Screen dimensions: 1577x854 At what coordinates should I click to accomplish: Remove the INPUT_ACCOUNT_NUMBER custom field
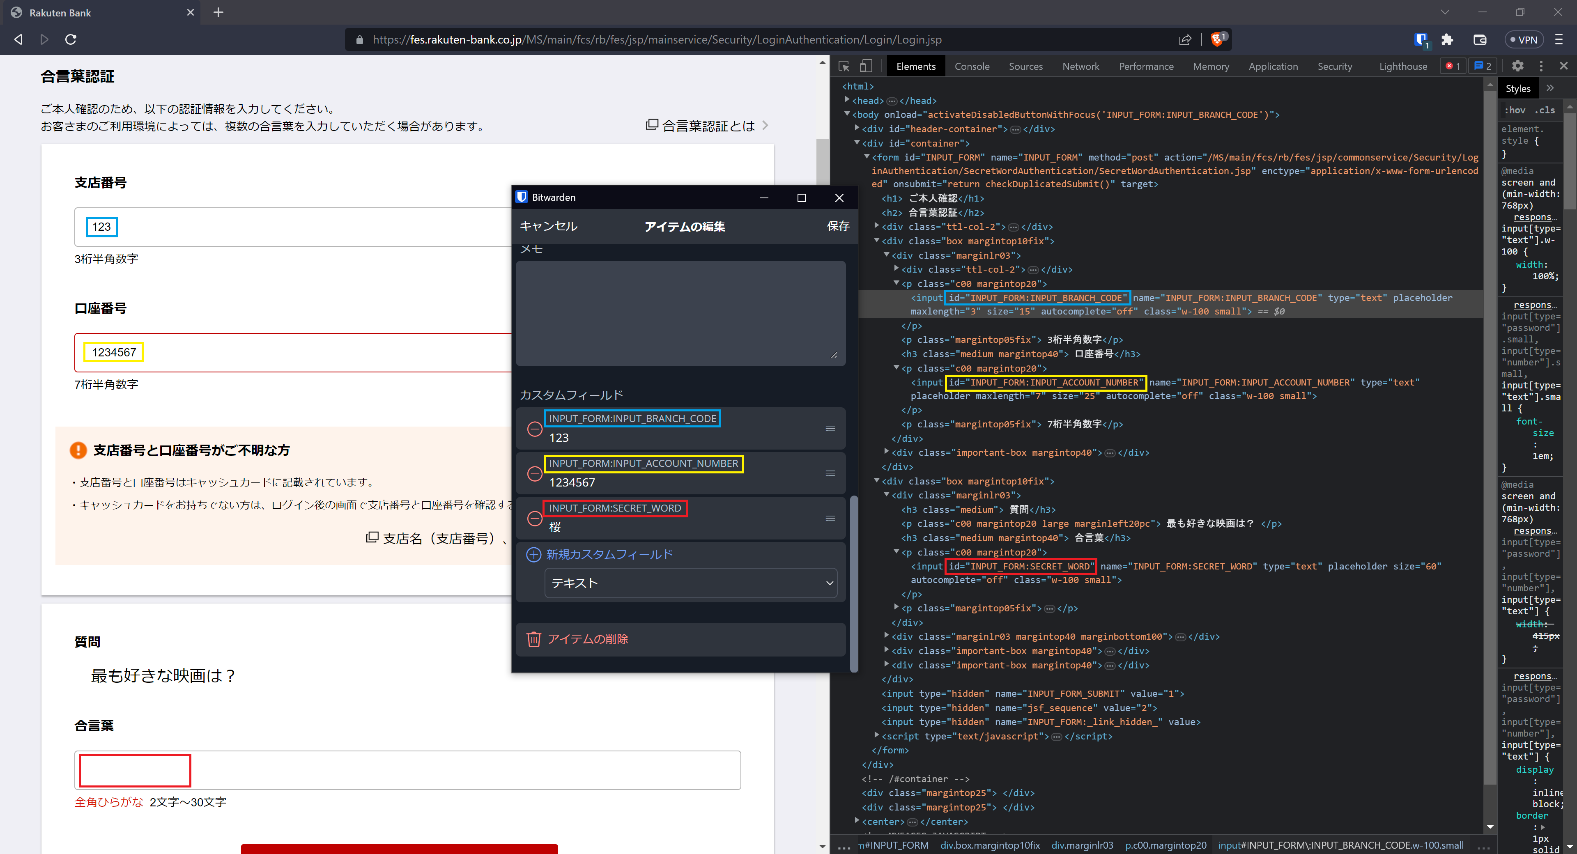(x=534, y=474)
